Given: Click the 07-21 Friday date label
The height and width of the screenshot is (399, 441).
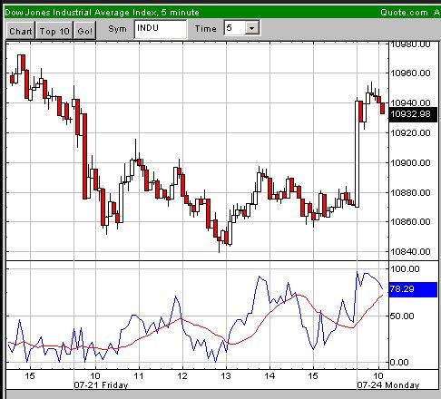Looking at the screenshot, I should [x=101, y=385].
